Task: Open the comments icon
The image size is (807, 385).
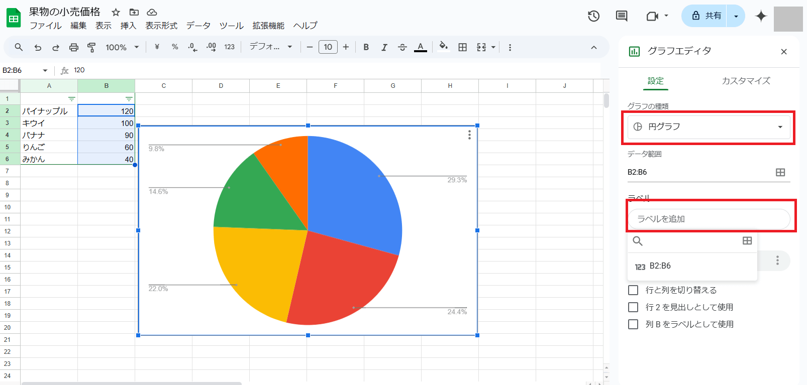Action: coord(622,16)
